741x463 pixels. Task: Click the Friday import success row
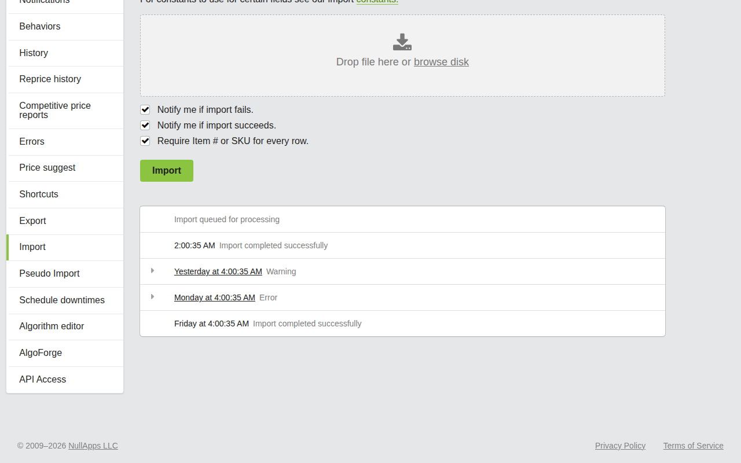402,323
